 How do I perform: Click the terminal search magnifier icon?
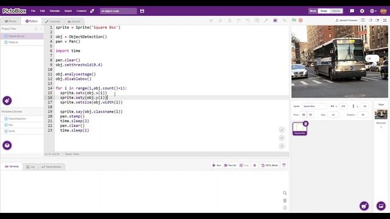tap(285, 193)
